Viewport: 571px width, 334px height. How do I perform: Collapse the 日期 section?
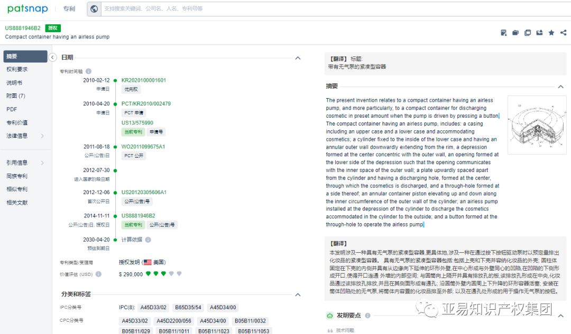[298, 58]
